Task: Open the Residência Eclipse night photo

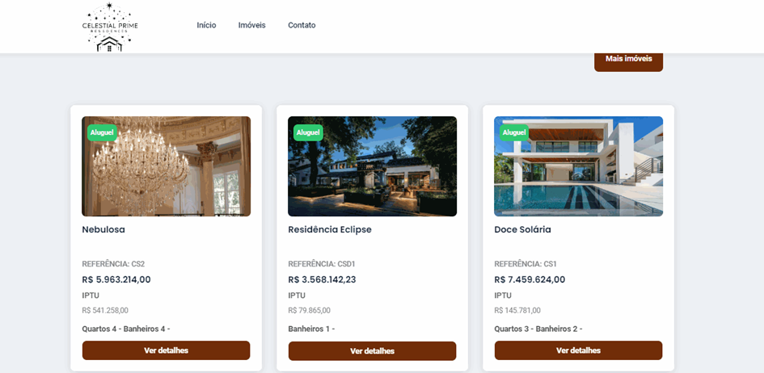Action: click(372, 166)
